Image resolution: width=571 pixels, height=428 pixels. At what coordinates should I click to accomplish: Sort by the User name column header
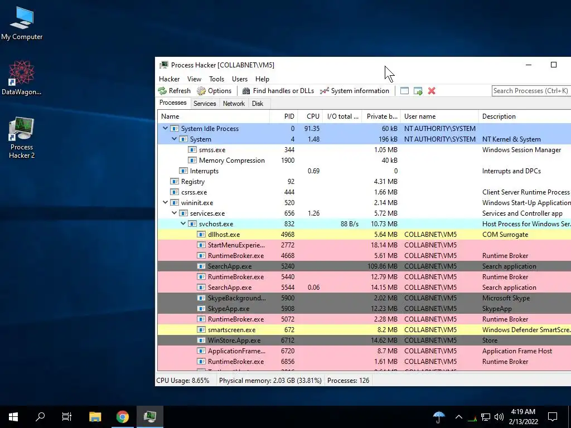[439, 116]
